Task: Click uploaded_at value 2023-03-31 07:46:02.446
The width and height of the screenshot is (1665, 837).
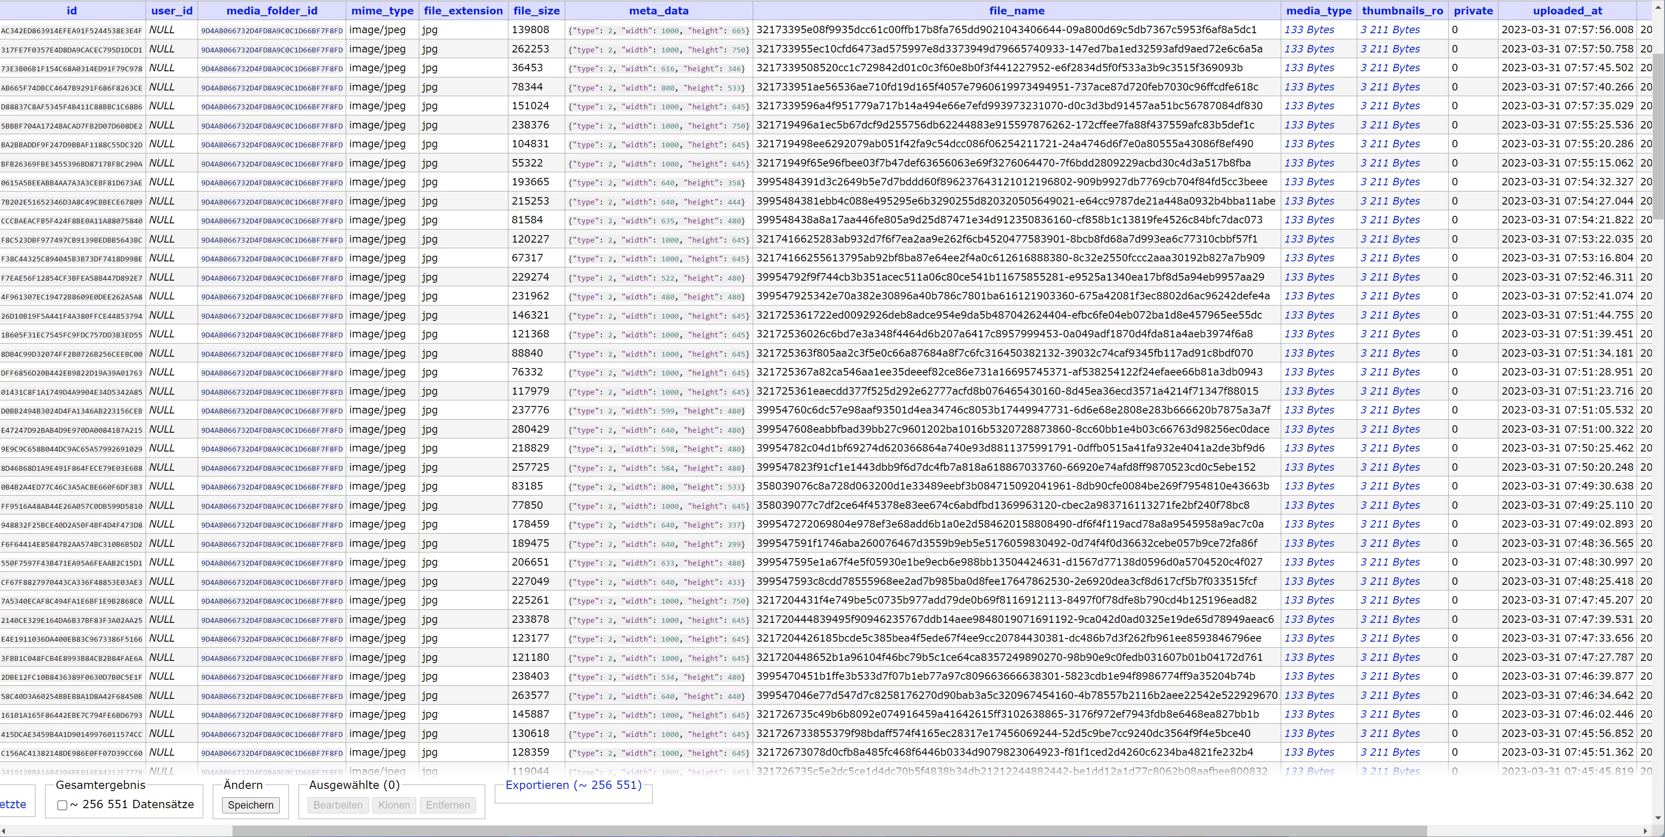Action: coord(1568,714)
